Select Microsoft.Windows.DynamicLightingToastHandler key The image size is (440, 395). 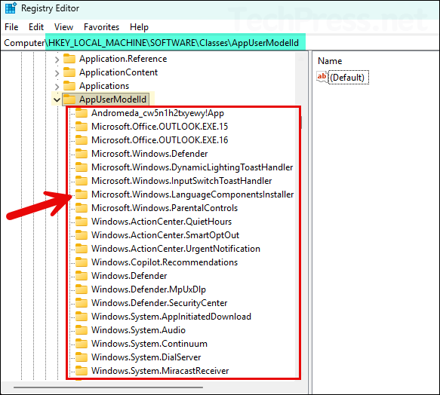192,167
